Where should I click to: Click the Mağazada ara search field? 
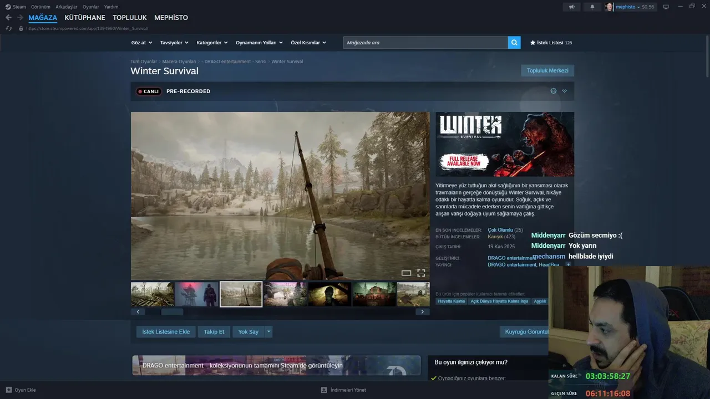pos(425,43)
